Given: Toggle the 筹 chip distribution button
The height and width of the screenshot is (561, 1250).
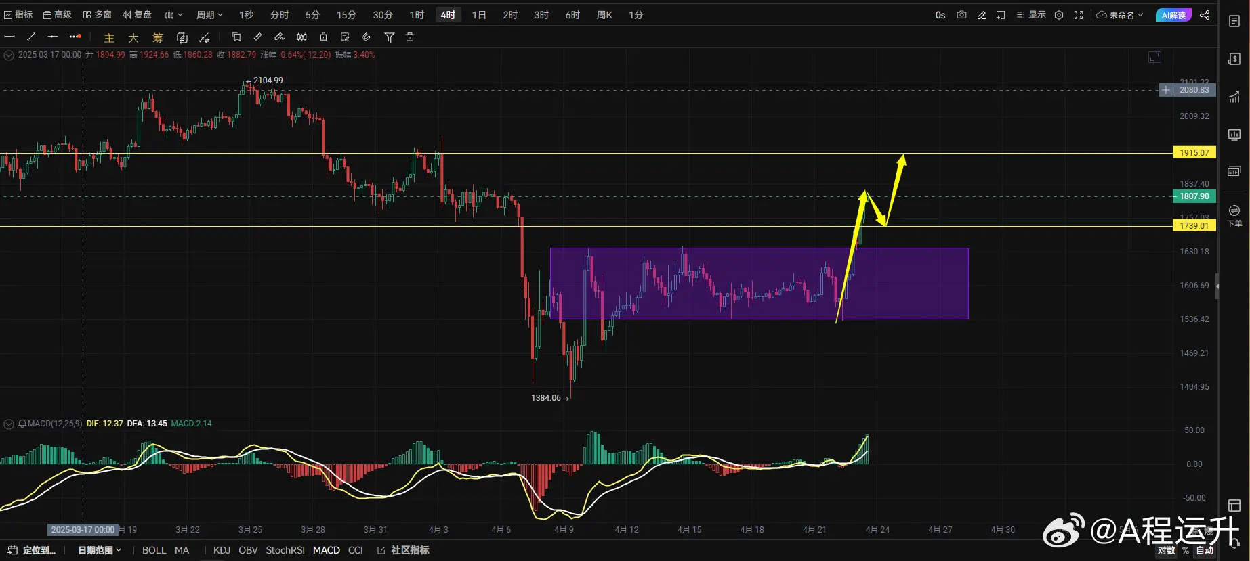Looking at the screenshot, I should [x=158, y=38].
